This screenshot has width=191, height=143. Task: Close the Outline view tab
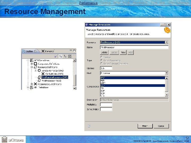35,51
